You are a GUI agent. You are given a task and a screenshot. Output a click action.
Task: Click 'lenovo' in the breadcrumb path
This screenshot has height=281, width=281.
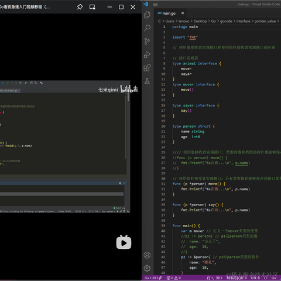tap(184, 21)
